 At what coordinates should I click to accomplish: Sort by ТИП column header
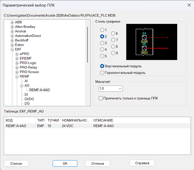pos(41,120)
